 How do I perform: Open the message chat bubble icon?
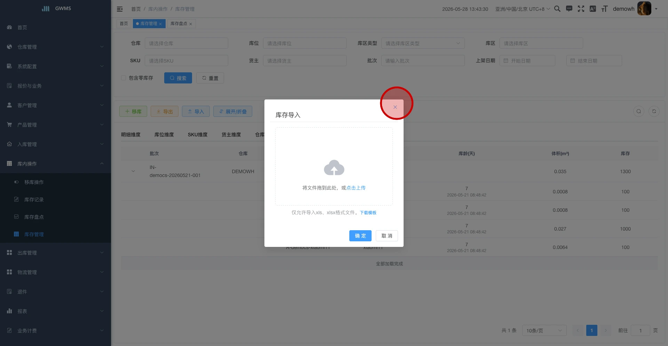[569, 9]
